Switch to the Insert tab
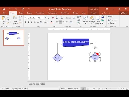The image size is (129, 97). 21,13
